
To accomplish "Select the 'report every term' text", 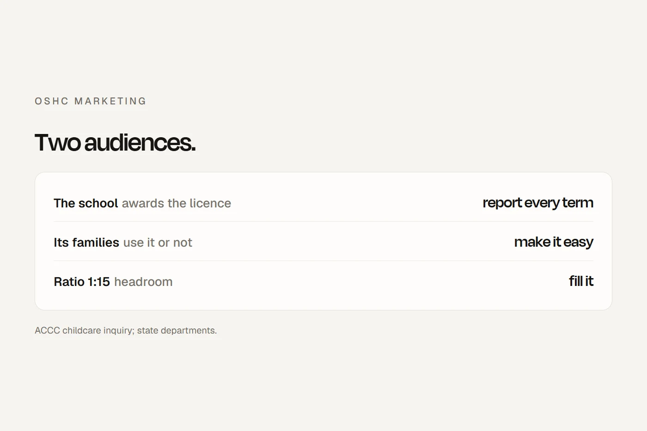I will [x=538, y=203].
